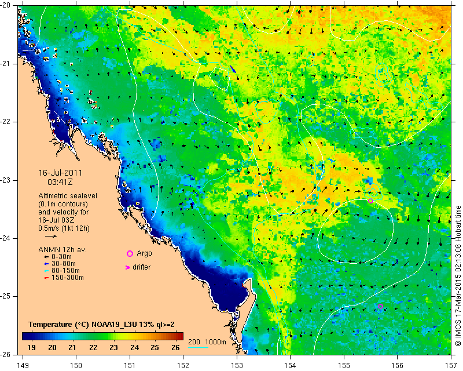
Task: Click the latitude axis label '-26'
Action: pyautogui.click(x=6, y=355)
